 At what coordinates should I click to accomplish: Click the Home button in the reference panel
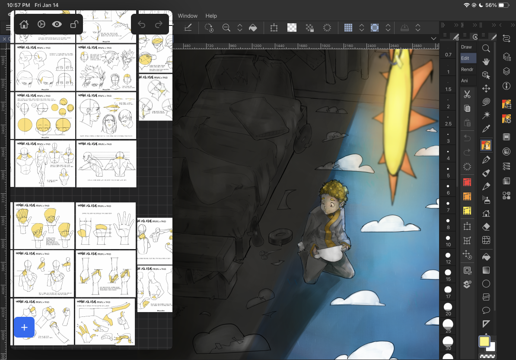24,25
